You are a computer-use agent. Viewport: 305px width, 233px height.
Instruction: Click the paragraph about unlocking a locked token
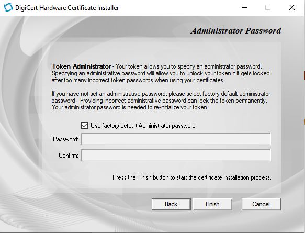tap(161, 73)
